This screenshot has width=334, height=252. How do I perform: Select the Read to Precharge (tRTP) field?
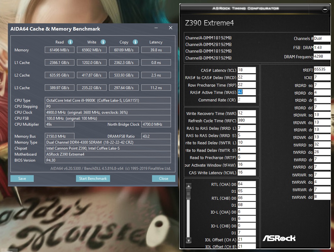click(x=247, y=157)
